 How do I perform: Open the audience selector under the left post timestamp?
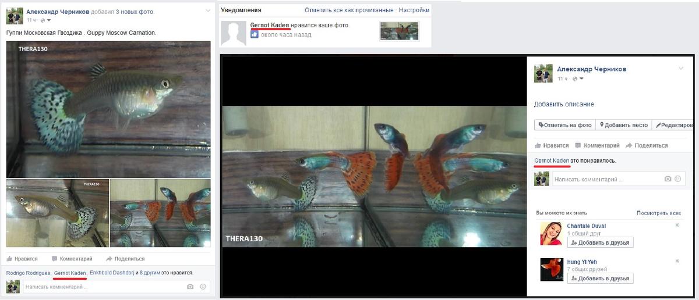point(45,20)
